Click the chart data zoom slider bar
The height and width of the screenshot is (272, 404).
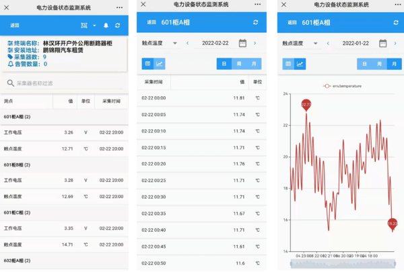[343, 264]
